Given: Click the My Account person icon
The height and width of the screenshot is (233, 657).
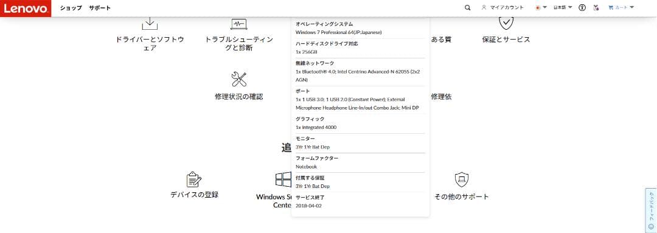Looking at the screenshot, I should (x=484, y=7).
